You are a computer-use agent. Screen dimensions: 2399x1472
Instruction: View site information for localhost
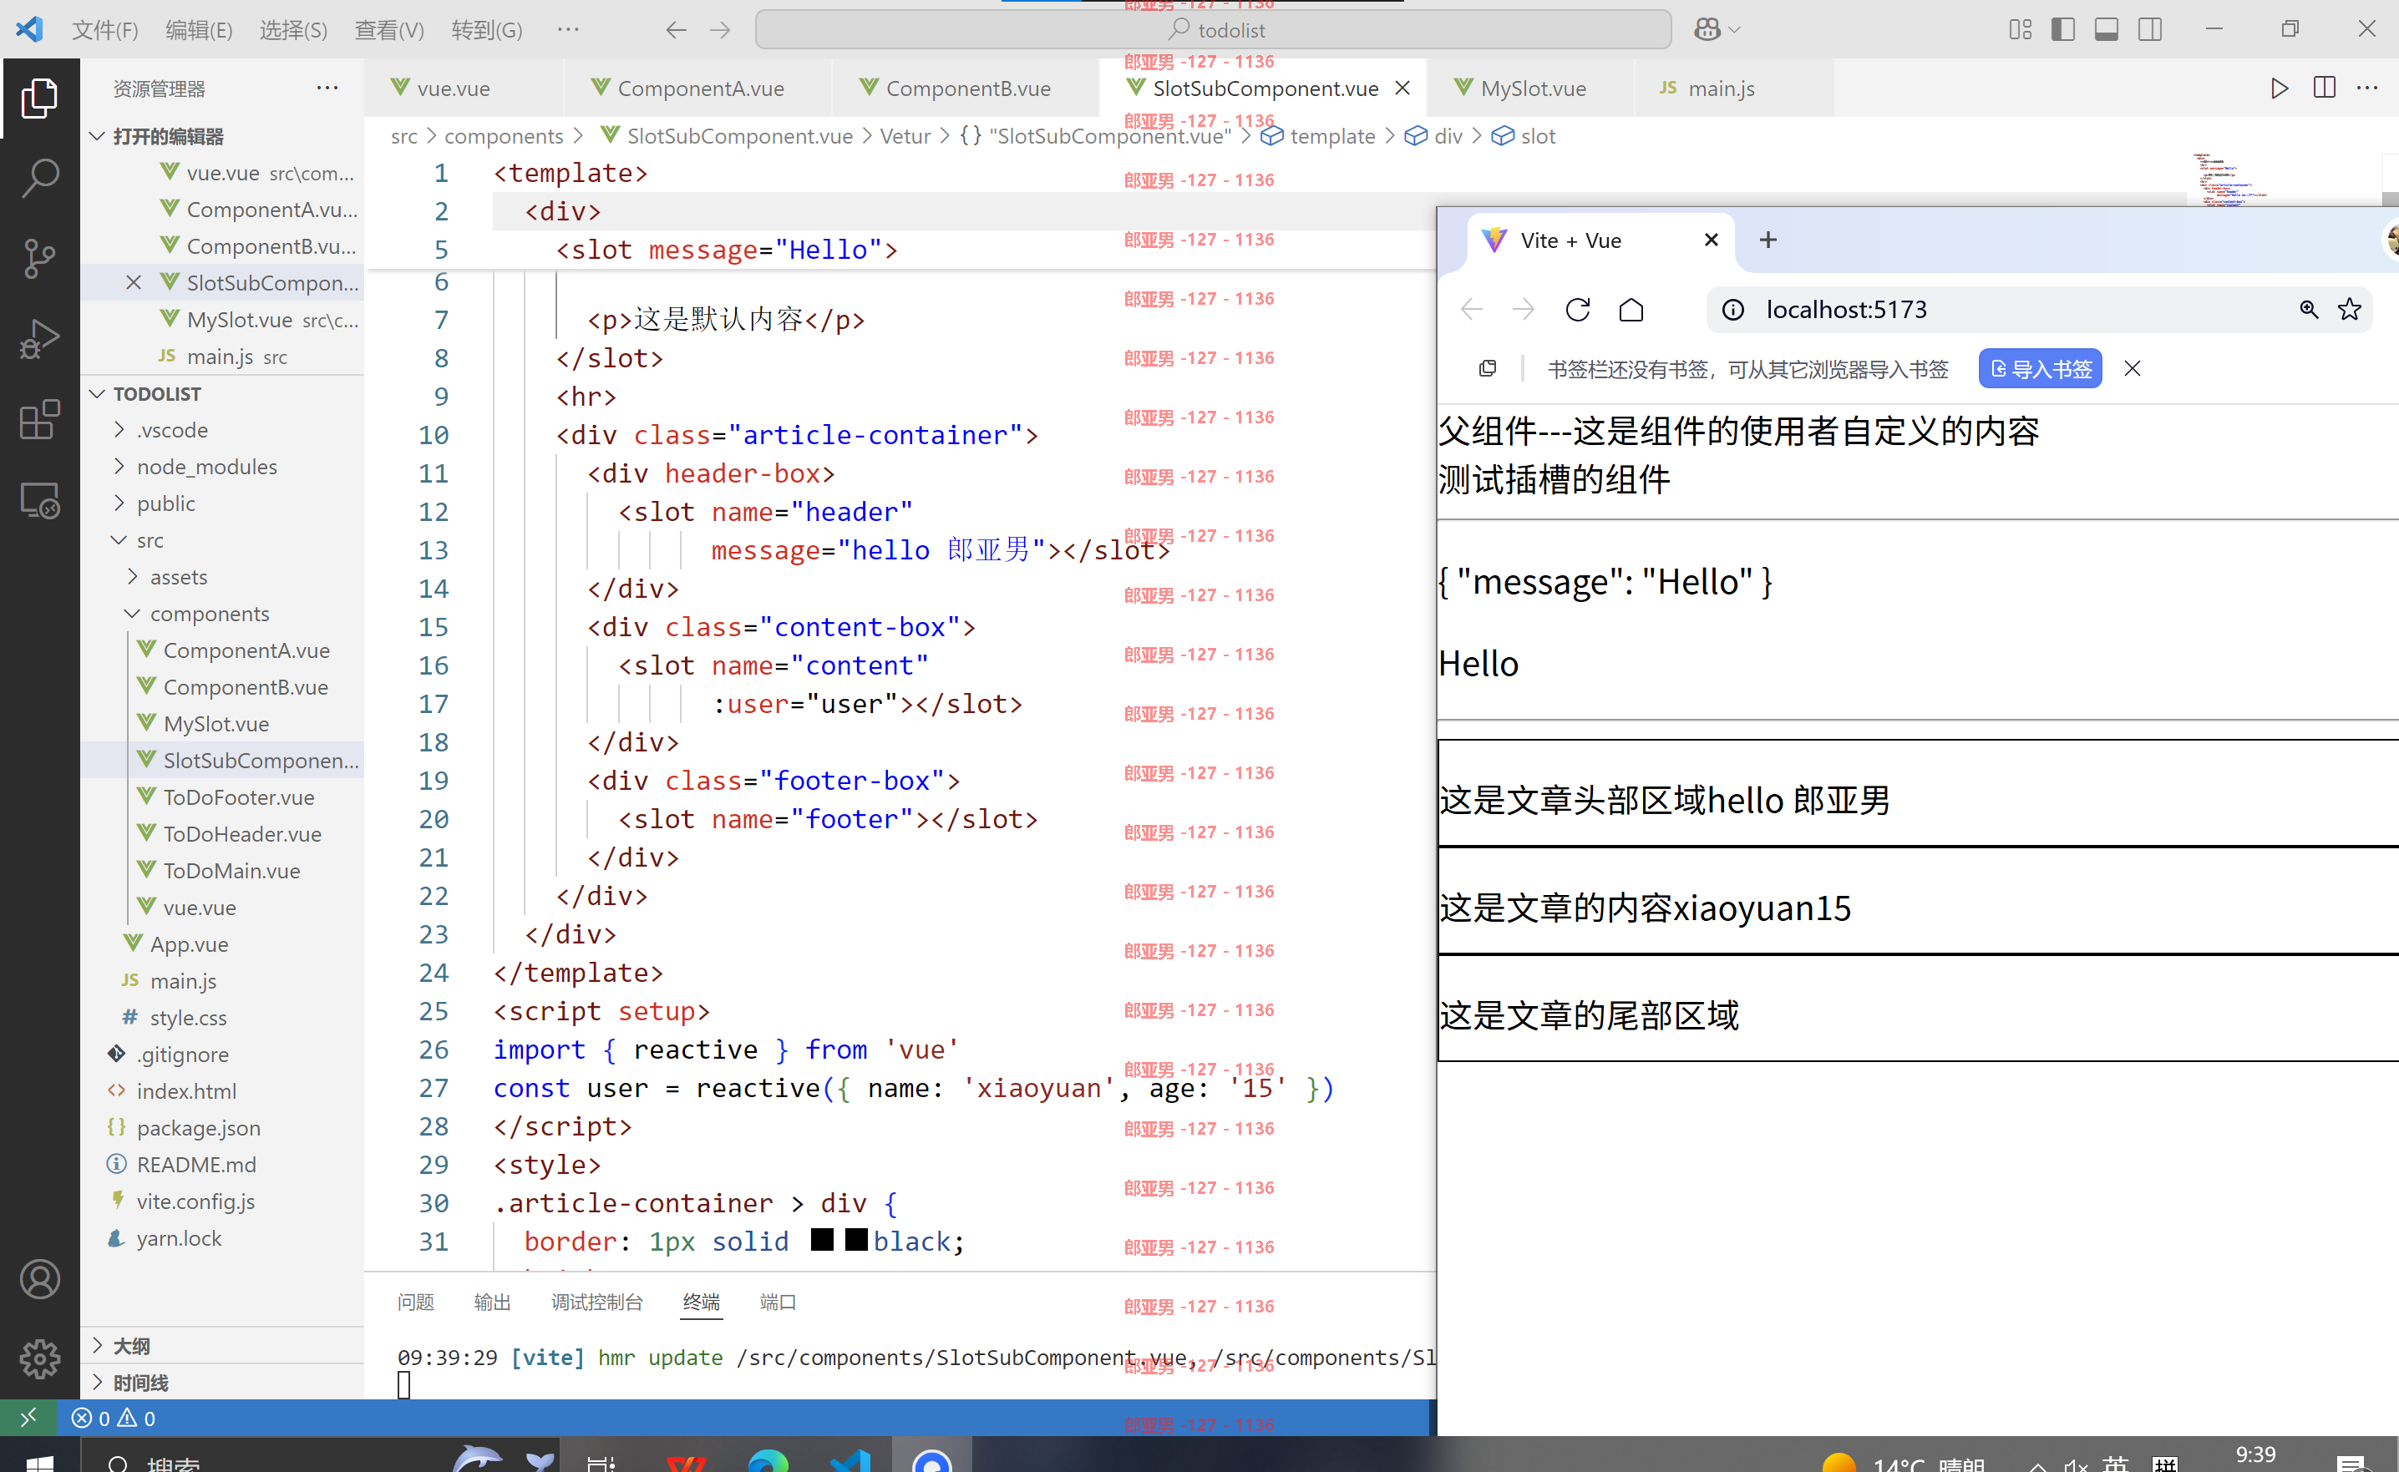(1732, 310)
